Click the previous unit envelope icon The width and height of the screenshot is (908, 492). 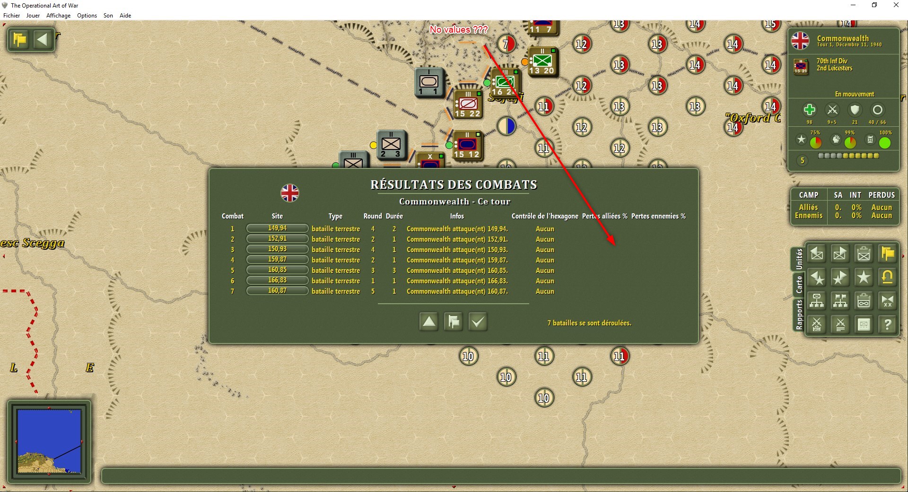[817, 254]
